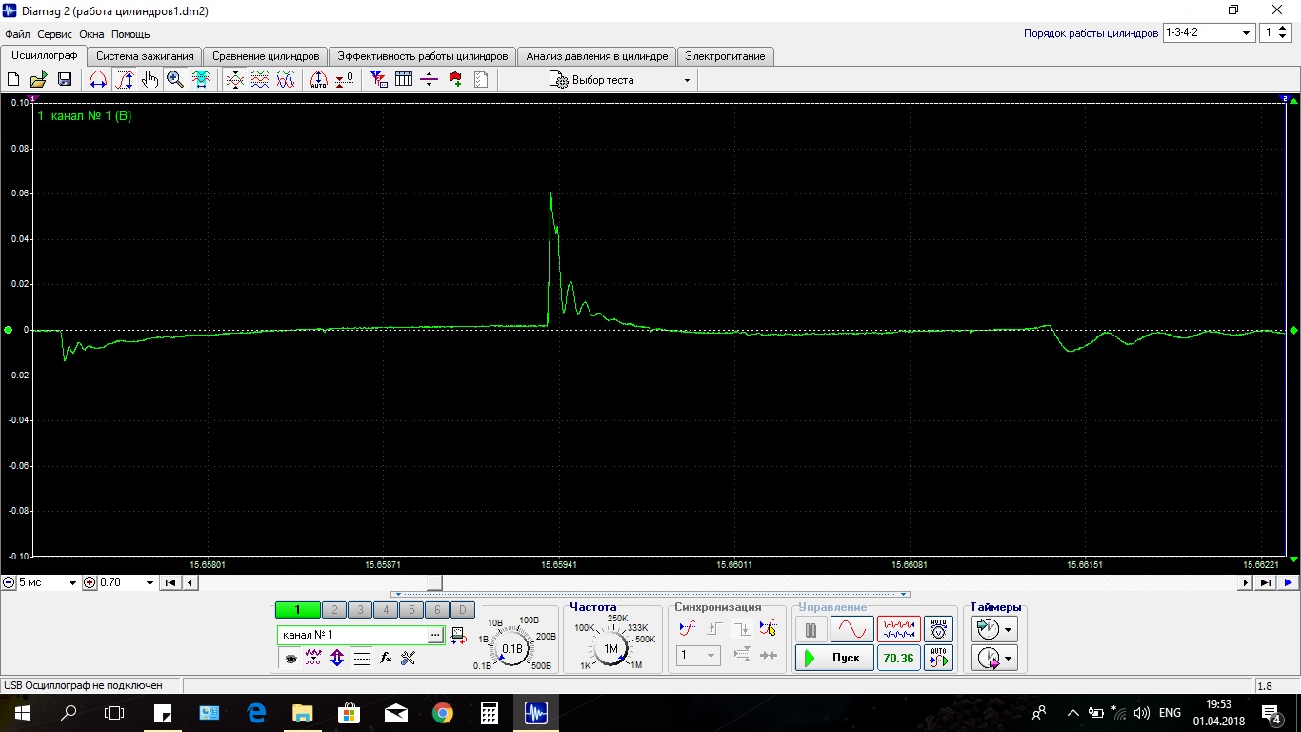The image size is (1301, 732).
Task: Open a file using the folder icon
Action: click(39, 80)
